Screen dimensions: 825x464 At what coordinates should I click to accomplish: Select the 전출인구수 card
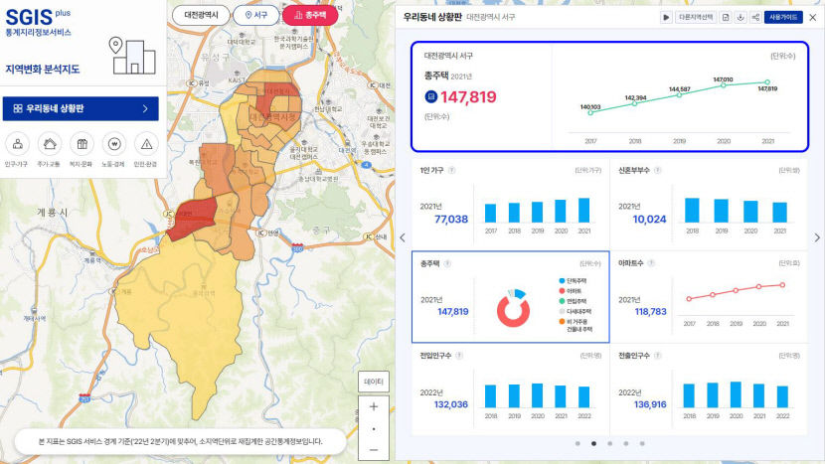[x=709, y=389]
